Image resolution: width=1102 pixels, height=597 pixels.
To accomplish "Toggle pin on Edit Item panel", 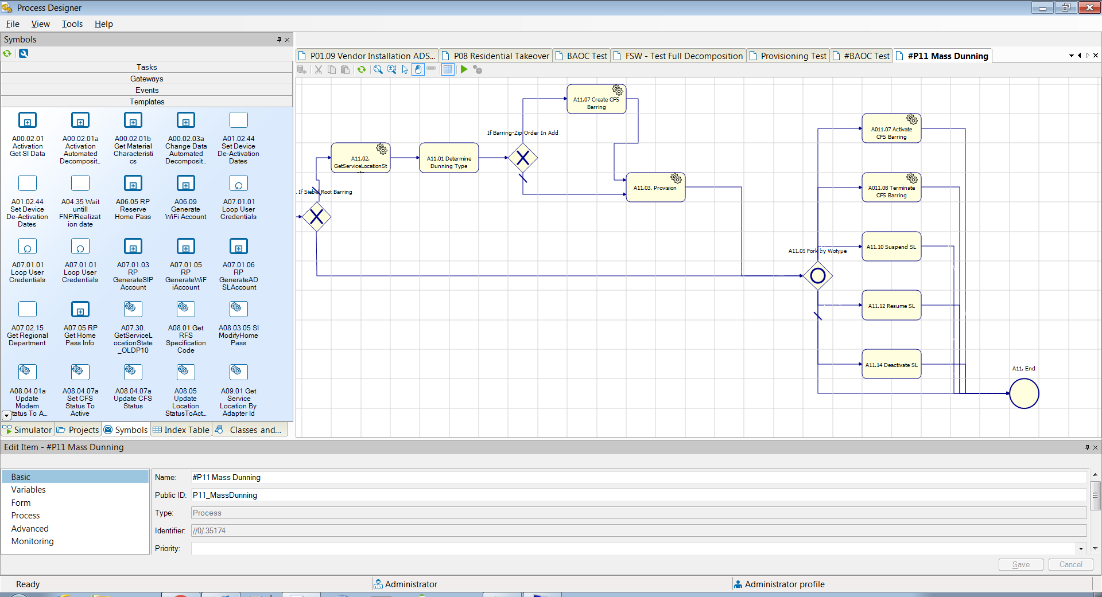I will [1087, 447].
